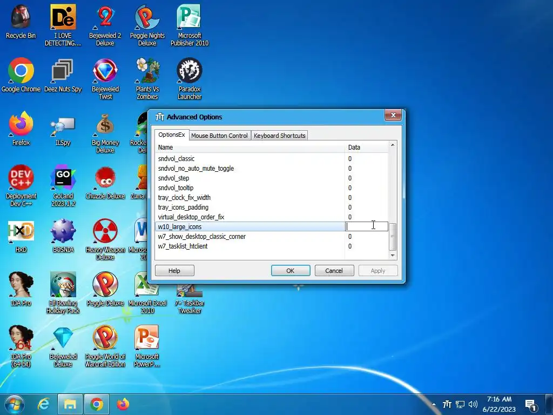This screenshot has width=553, height=415.
Task: Select Firefox desktop shortcut
Action: click(x=21, y=129)
